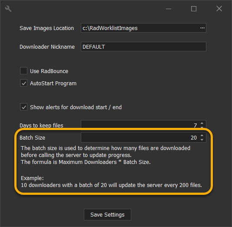Enable the Use RadBounce checkbox
The height and width of the screenshot is (227, 232).
click(x=23, y=70)
